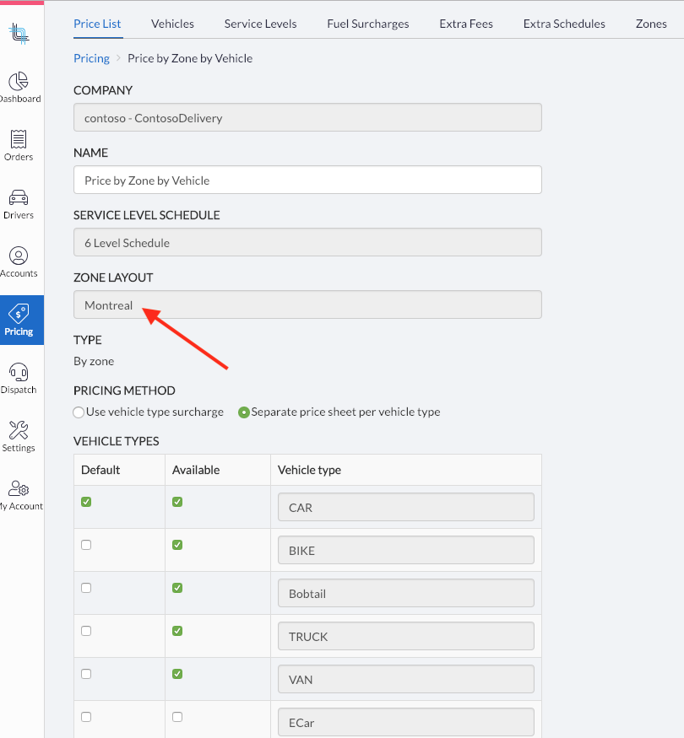The width and height of the screenshot is (684, 738).
Task: Go to My Account icon
Action: click(x=19, y=488)
